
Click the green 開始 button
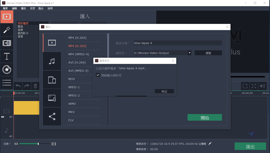pyautogui.click(x=205, y=117)
